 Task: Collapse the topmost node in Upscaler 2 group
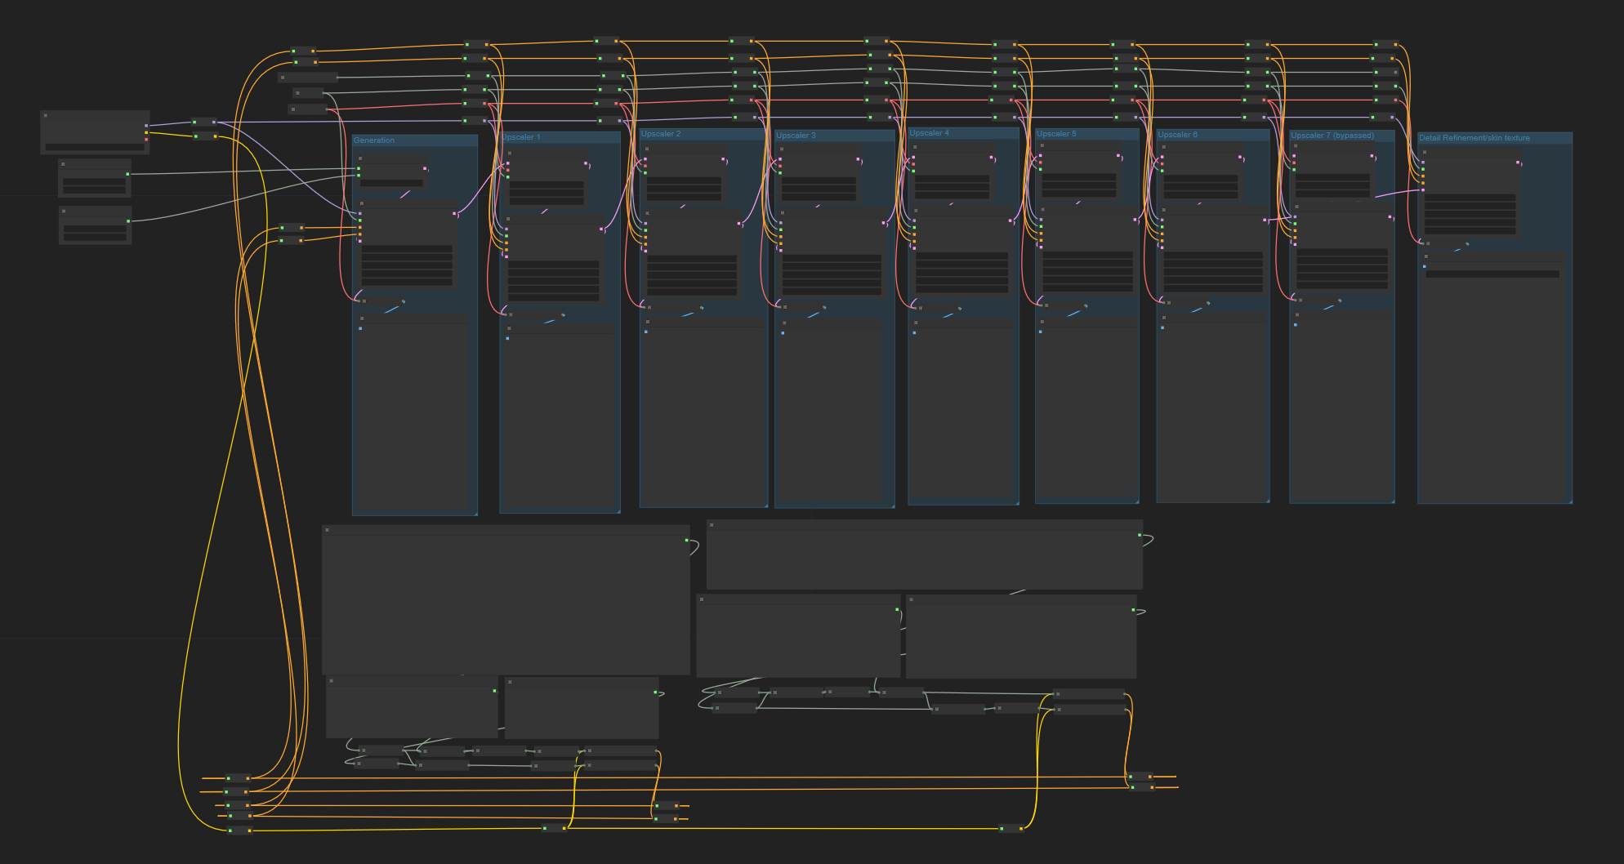coord(647,149)
